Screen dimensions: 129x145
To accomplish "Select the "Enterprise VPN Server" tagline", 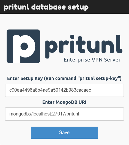I will pos(92,60).
